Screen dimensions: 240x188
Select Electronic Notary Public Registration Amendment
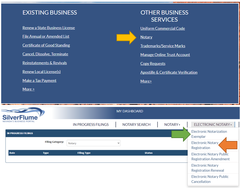point(210,157)
